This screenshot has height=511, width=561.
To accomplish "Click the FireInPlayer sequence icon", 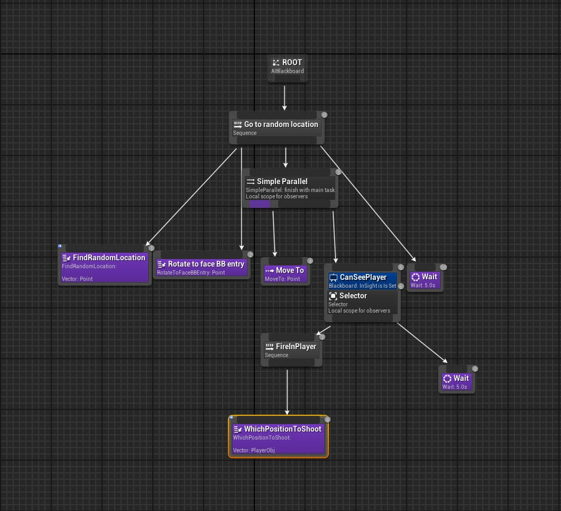I will [270, 347].
